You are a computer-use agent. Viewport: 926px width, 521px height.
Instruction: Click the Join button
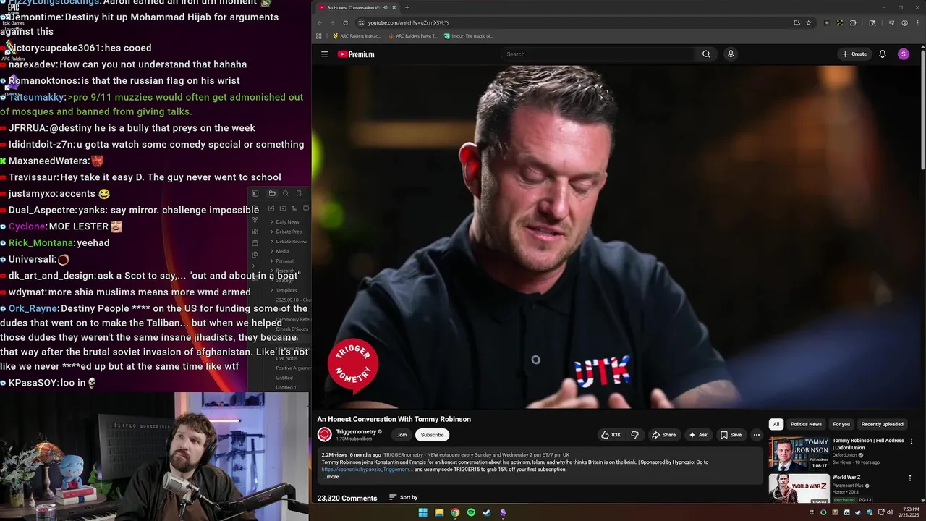click(402, 435)
